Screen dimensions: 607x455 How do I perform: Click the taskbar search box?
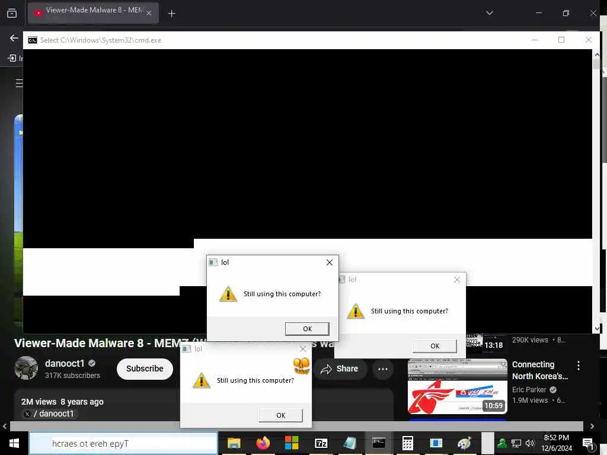point(123,443)
